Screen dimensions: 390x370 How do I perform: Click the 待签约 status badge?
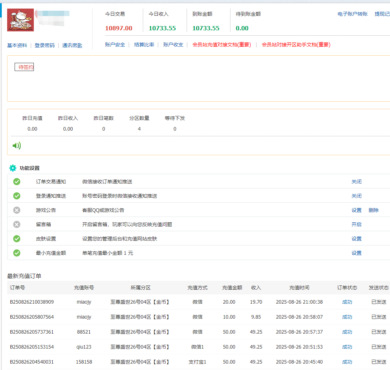24,67
